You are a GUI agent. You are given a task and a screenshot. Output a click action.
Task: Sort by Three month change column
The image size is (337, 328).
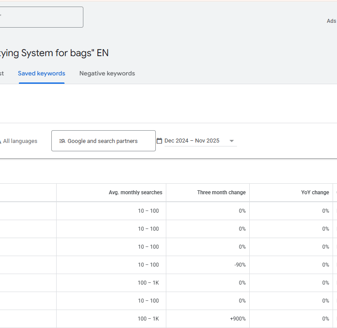(x=221, y=193)
